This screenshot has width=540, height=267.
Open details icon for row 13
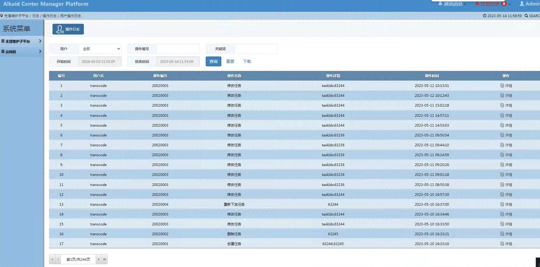tap(502, 204)
